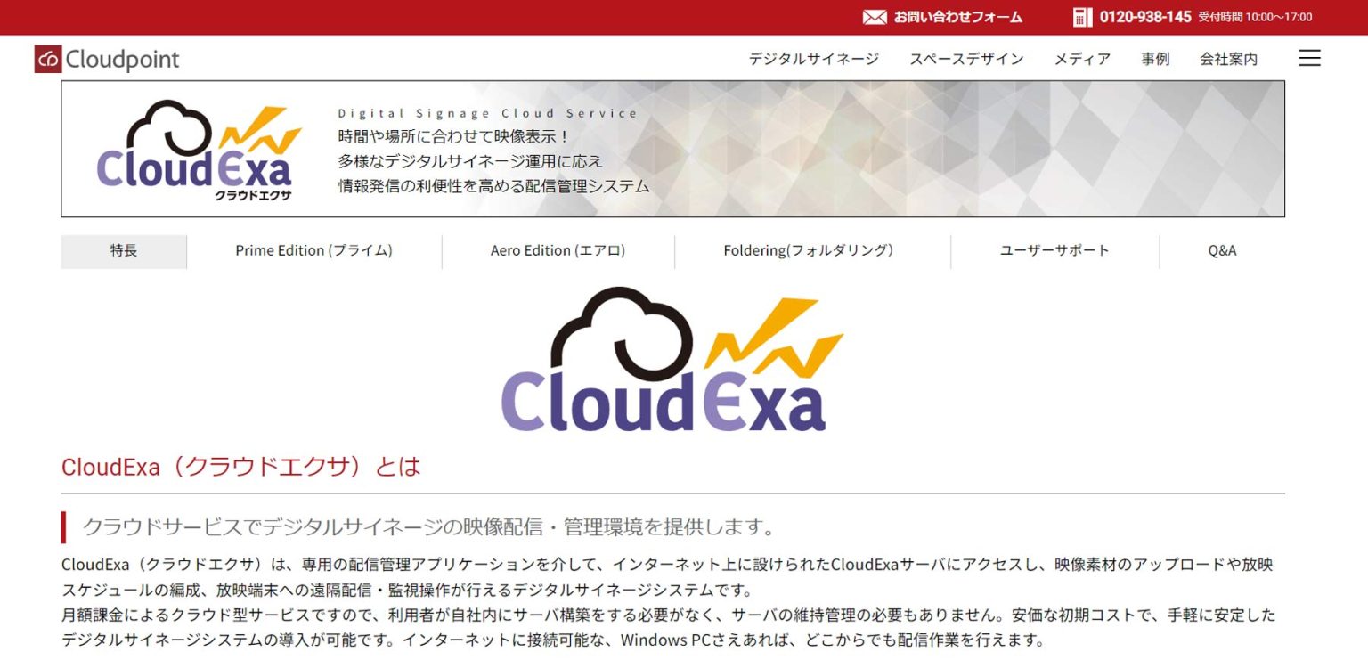Select the 特長 tab
The width and height of the screenshot is (1368, 660).
(x=123, y=250)
